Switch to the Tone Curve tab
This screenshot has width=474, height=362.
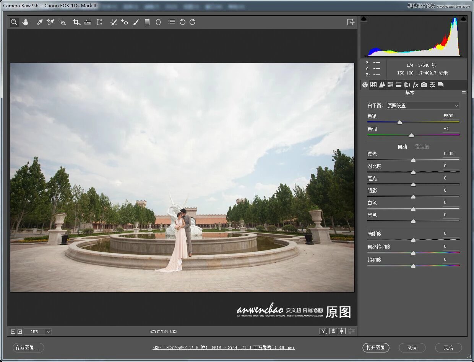click(373, 85)
